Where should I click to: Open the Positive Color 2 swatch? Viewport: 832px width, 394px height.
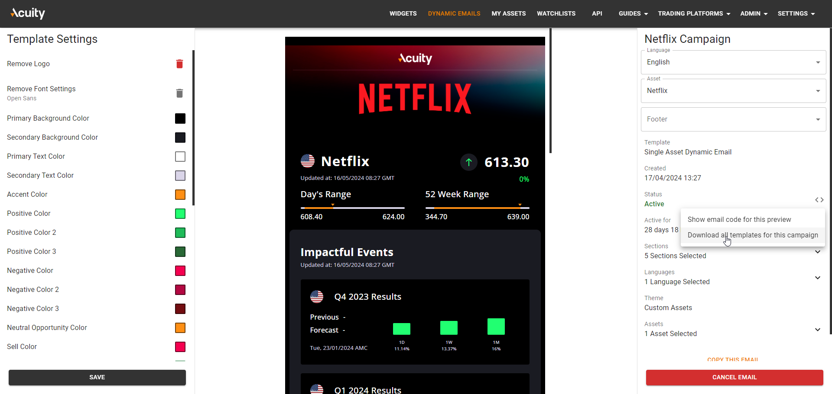[180, 233]
